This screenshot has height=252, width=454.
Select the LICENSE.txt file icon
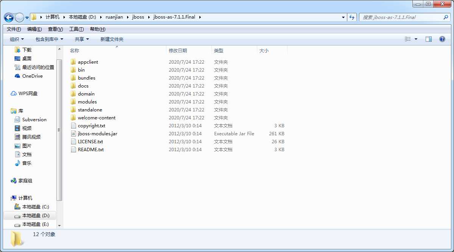(x=73, y=141)
